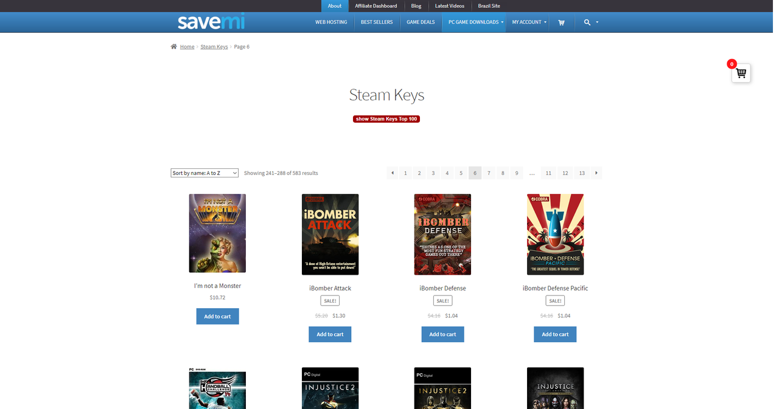This screenshot has width=779, height=409.
Task: Go to page 8 of results
Action: click(503, 173)
